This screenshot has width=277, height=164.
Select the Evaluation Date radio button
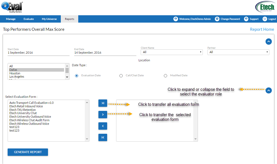(x=77, y=75)
